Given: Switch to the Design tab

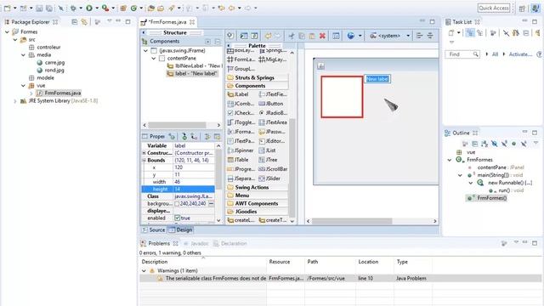Looking at the screenshot, I should click(180, 229).
